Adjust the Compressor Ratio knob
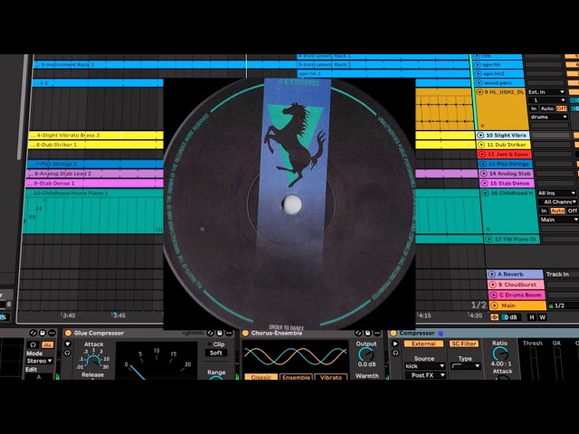Viewport: 579px width, 434px height. pos(499,354)
